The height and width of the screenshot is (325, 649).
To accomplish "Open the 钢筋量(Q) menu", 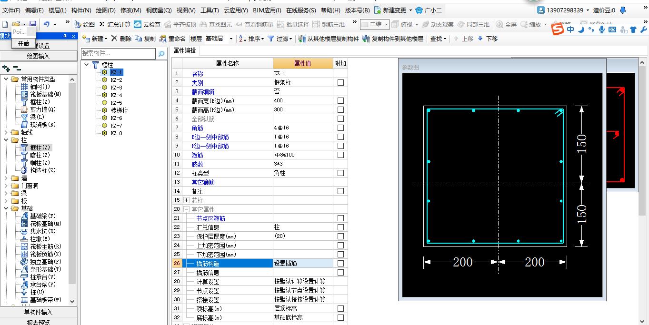I will 159,10.
